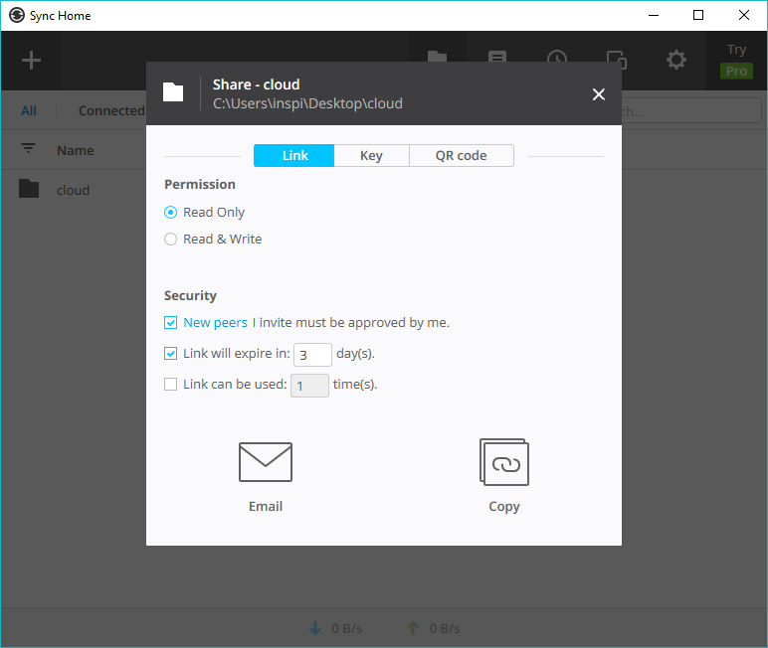
Task: Click the cloud folder icon in list
Action: tap(29, 189)
